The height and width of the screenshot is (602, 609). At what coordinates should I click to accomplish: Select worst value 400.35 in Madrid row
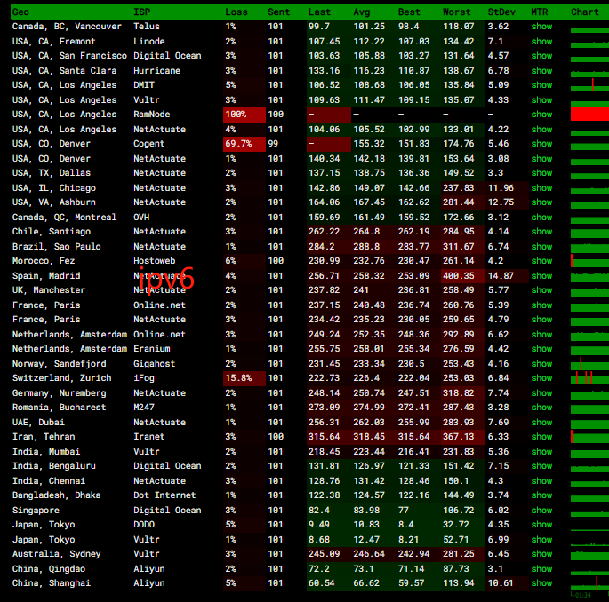[458, 276]
